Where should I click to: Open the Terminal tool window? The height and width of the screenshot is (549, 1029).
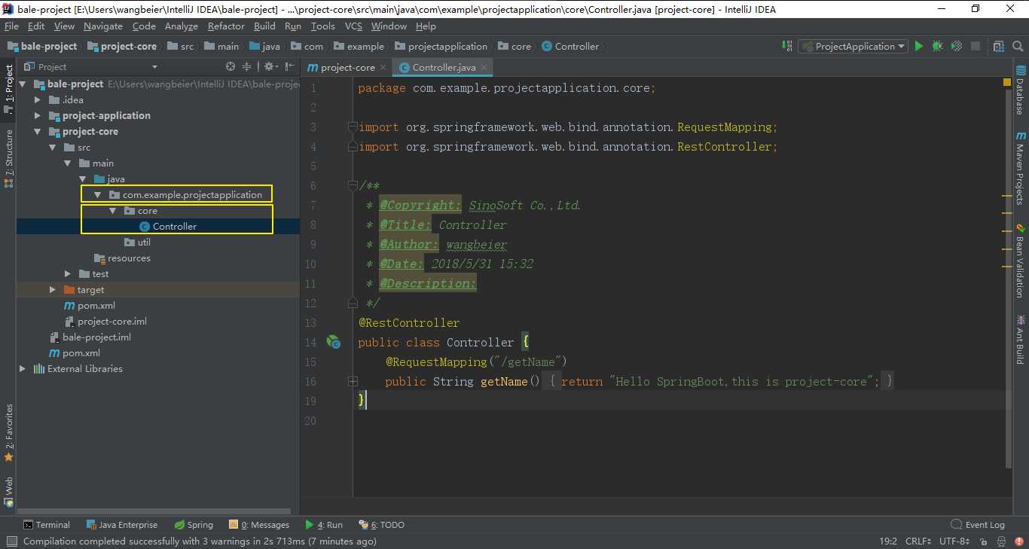[47, 525]
